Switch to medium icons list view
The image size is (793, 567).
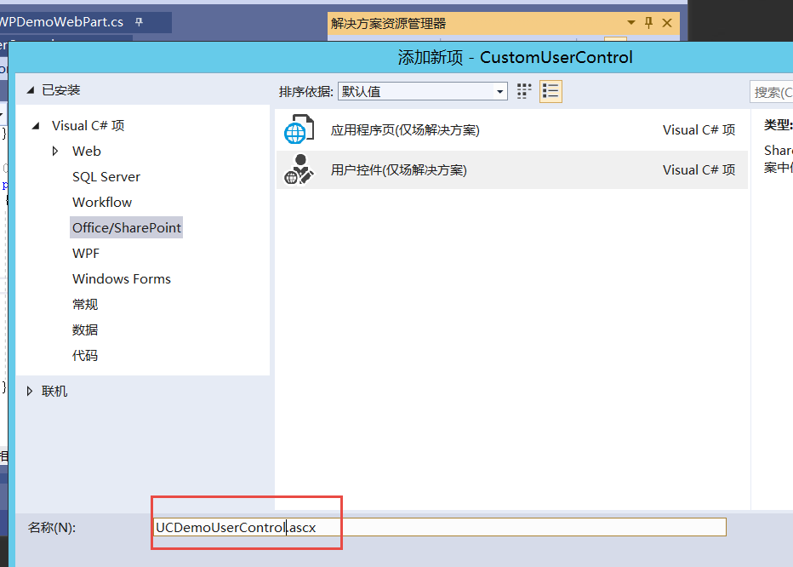pos(551,92)
